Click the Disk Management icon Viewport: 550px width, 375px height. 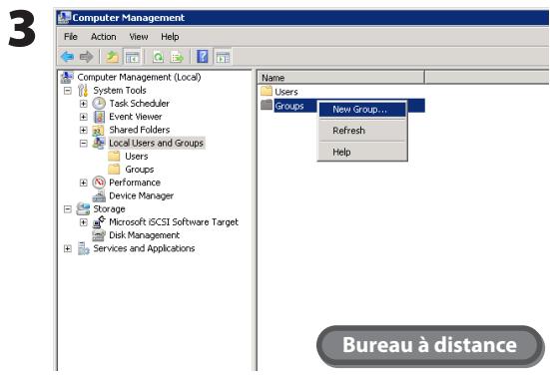(x=99, y=235)
